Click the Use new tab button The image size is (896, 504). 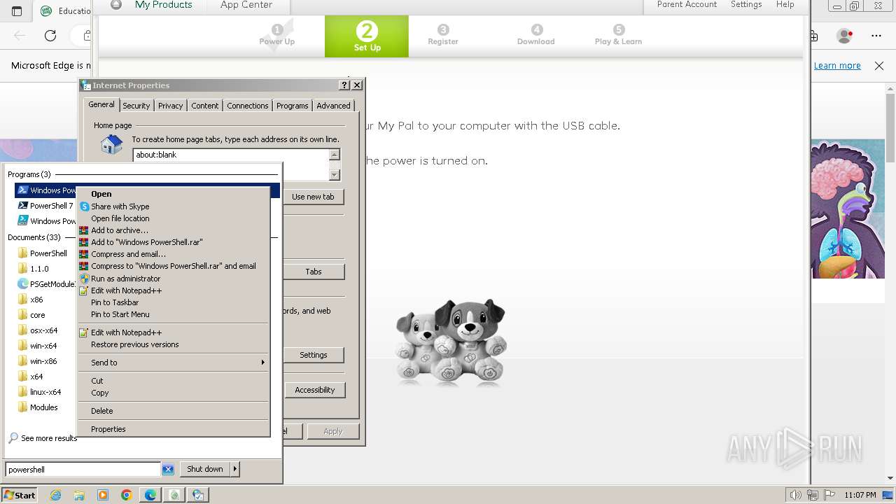click(x=313, y=197)
